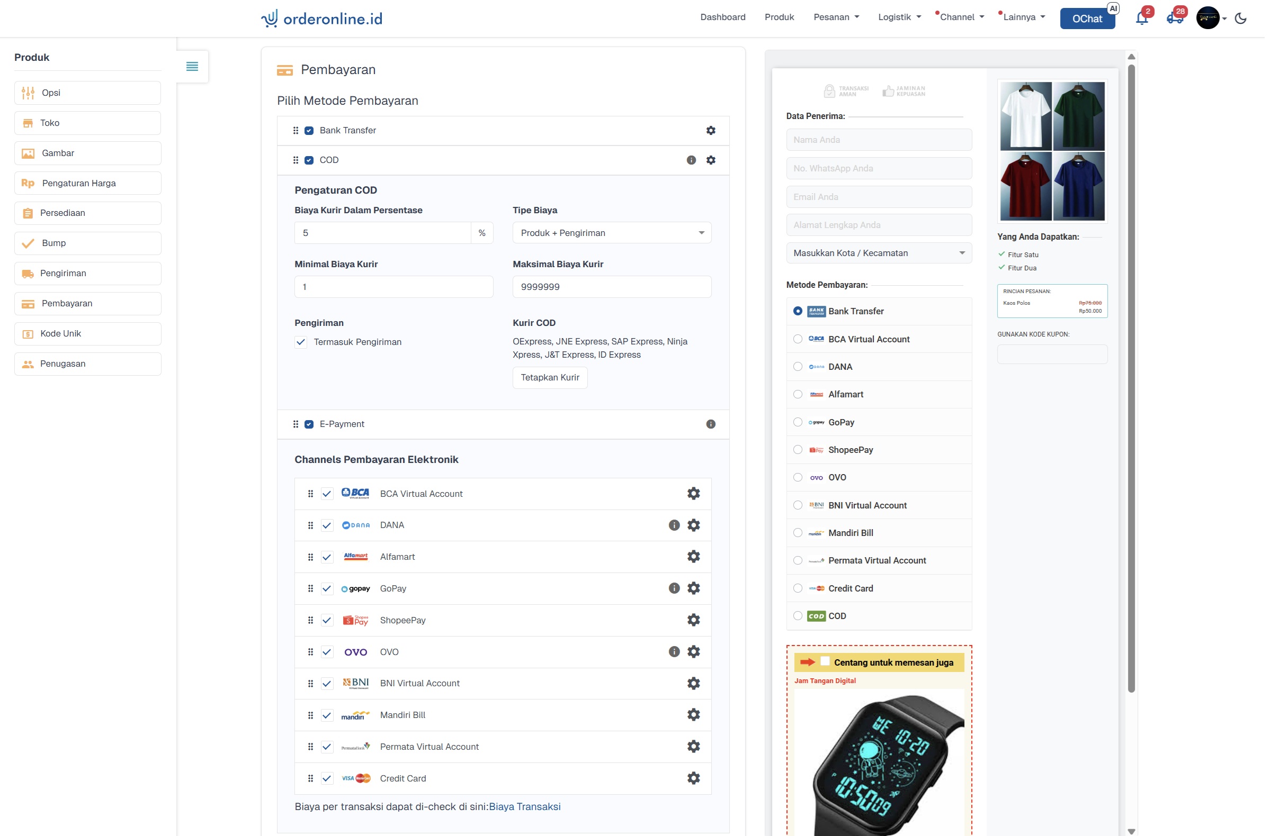Uncheck Bank Transfer payment method
Image resolution: width=1271 pixels, height=836 pixels.
310,131
